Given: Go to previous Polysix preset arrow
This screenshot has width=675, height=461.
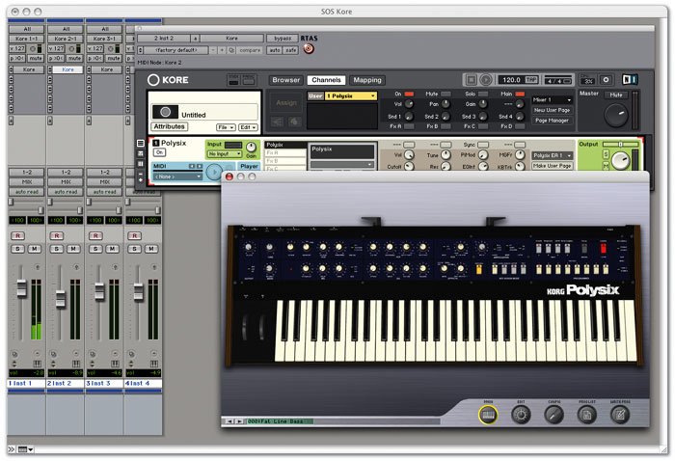Looking at the screenshot, I should point(229,421).
